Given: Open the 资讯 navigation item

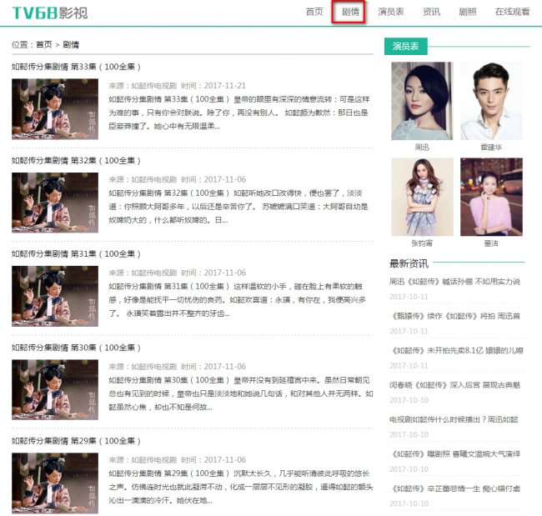Looking at the screenshot, I should pos(431,12).
